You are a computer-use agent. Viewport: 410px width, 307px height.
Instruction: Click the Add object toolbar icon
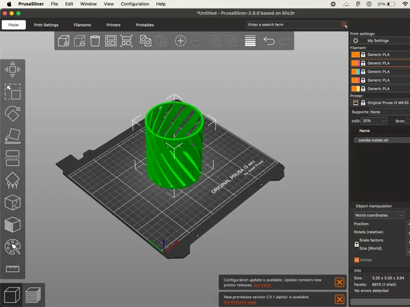(64, 41)
